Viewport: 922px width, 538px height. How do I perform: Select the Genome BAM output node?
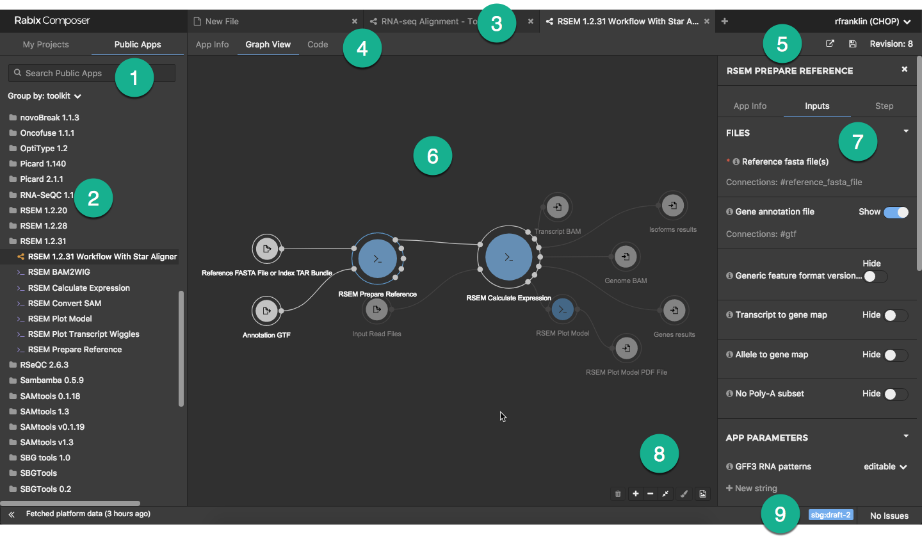point(626,257)
